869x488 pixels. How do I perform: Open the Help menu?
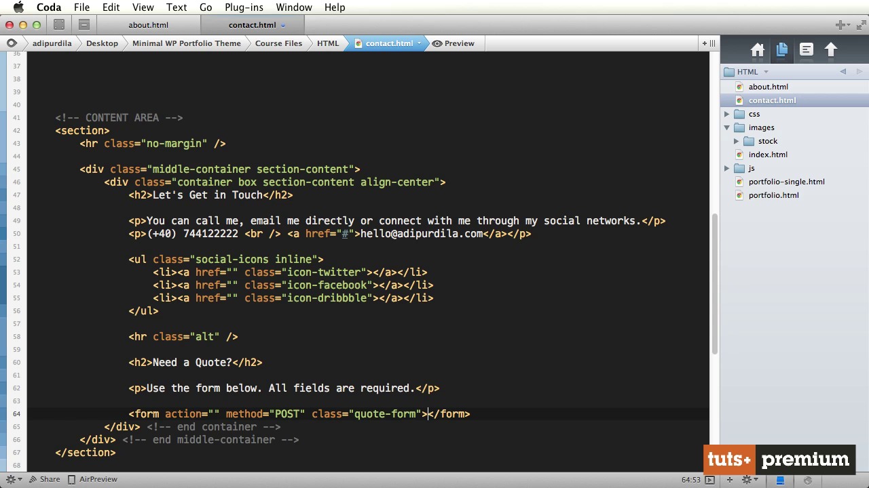point(335,7)
